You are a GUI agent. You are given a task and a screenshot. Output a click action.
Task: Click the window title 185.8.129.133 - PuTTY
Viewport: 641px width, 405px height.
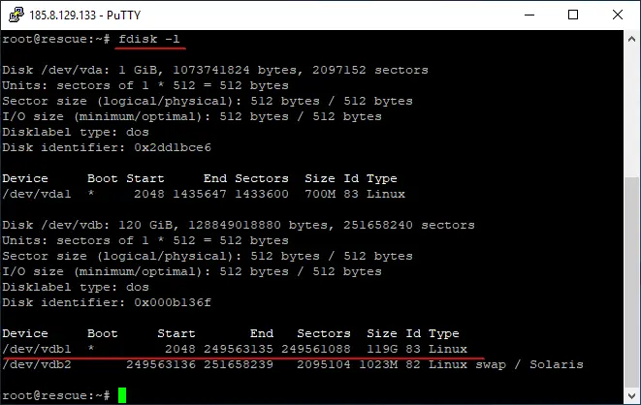pyautogui.click(x=85, y=16)
